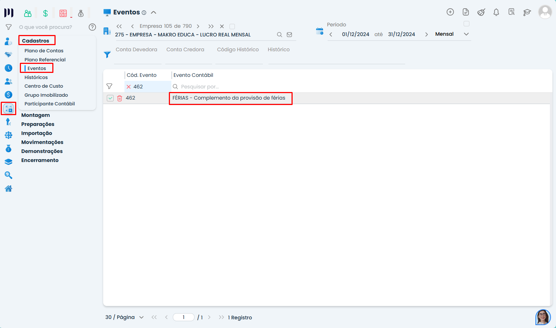Click the help question mark icon
Screen dimensions: 556x328
point(92,27)
